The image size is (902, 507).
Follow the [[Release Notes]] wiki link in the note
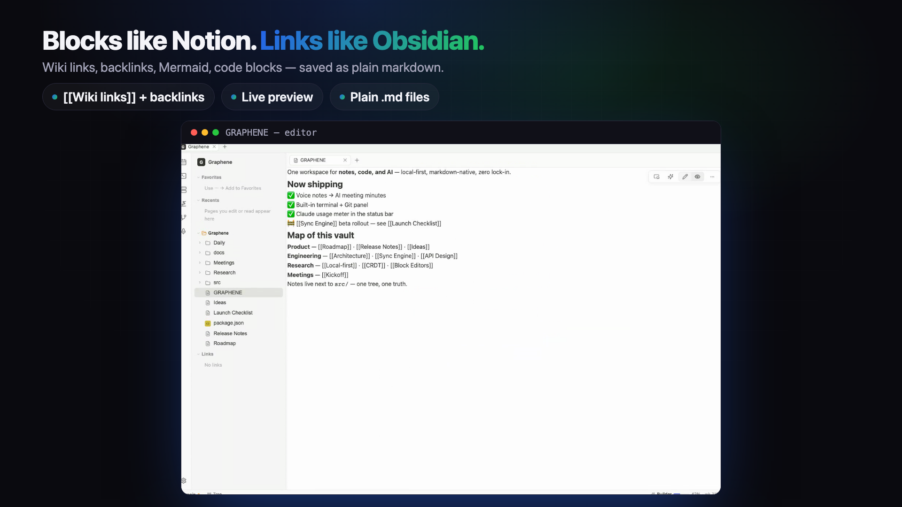[x=379, y=247]
